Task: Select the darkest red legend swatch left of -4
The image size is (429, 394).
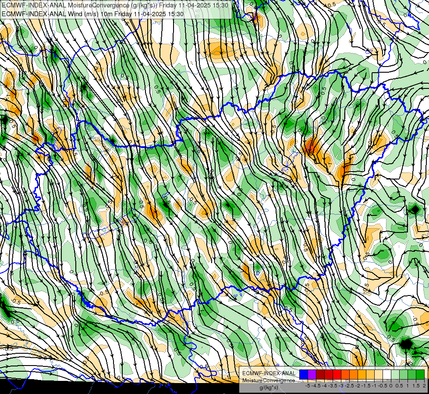Action: pyautogui.click(x=320, y=375)
